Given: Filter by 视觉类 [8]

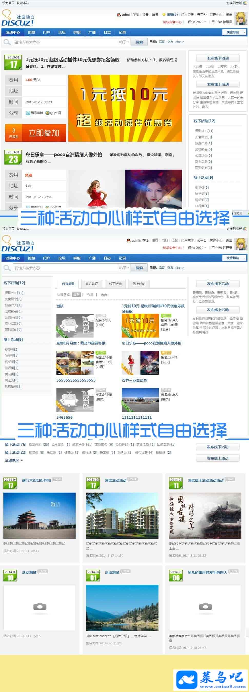Looking at the screenshot, I should point(37,453).
